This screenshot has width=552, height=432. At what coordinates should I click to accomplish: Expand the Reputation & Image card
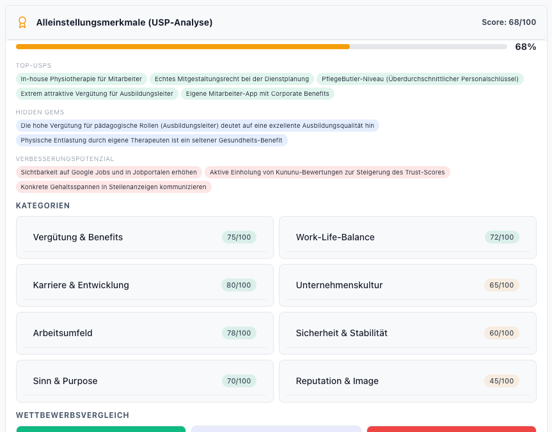407,381
